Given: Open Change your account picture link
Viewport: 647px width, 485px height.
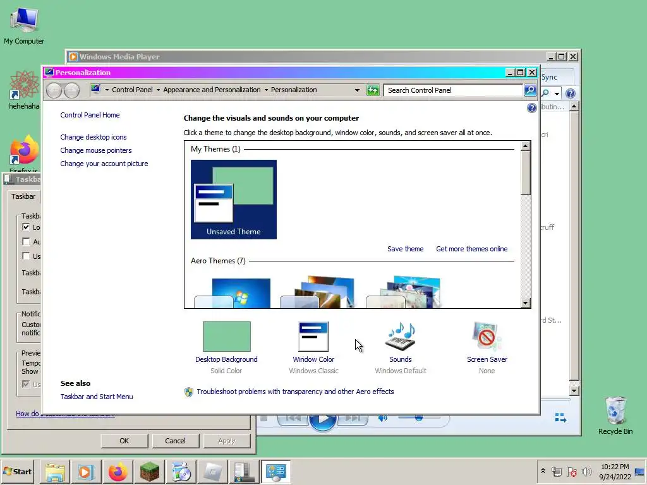Looking at the screenshot, I should point(104,164).
